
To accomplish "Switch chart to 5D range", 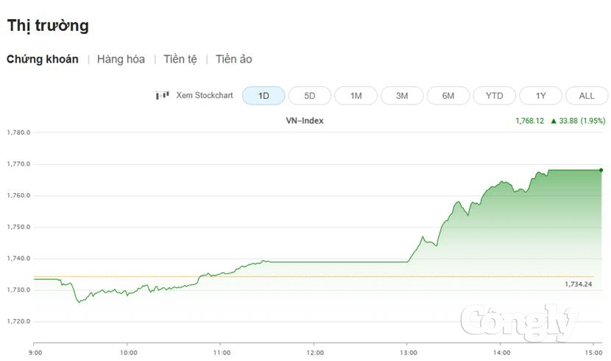I will 310,96.
